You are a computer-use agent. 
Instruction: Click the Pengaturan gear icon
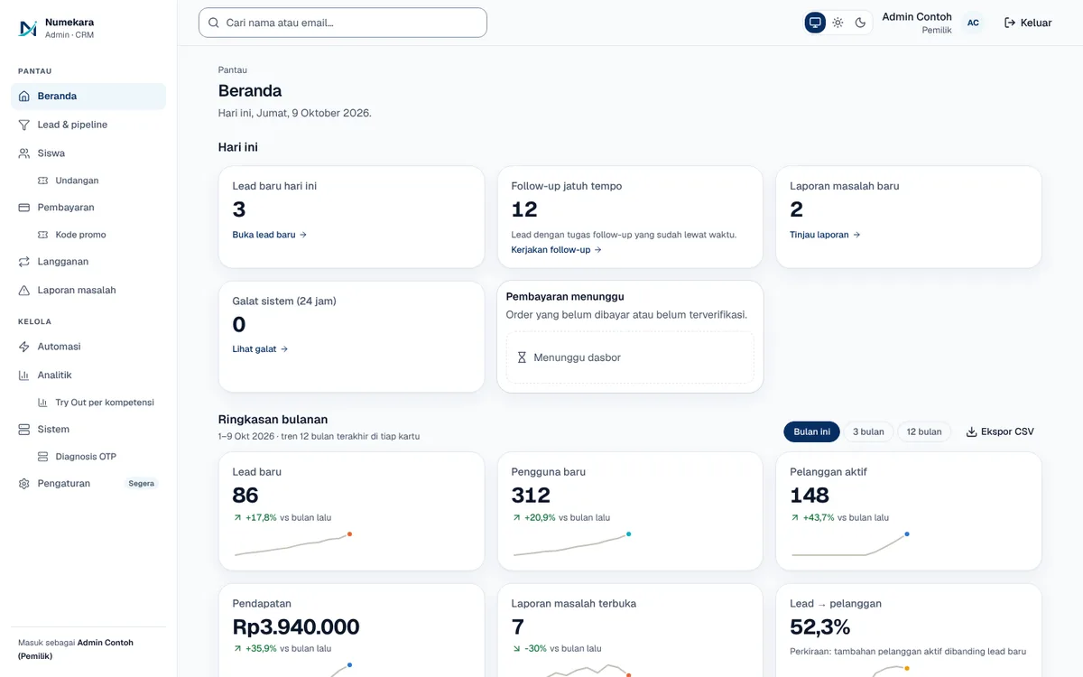coord(24,484)
